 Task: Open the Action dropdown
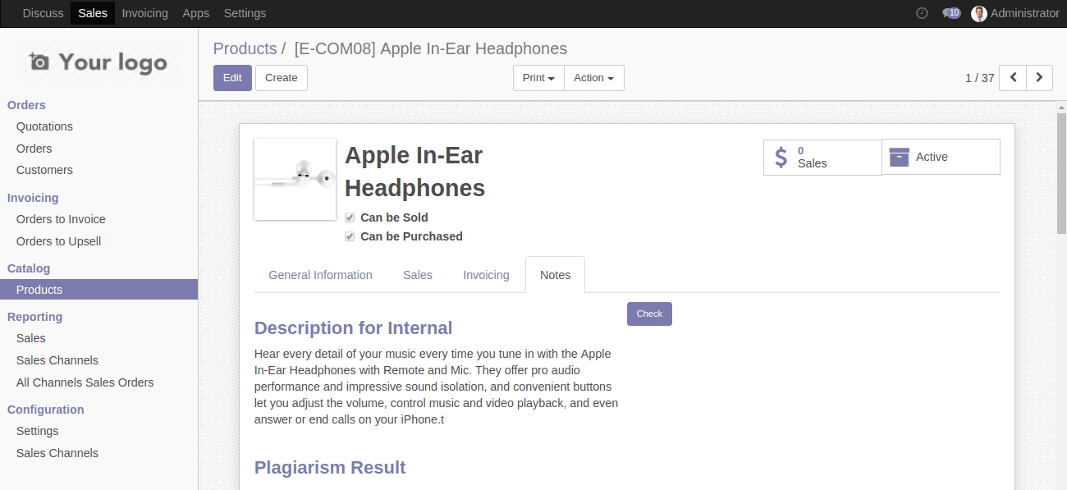click(x=594, y=78)
